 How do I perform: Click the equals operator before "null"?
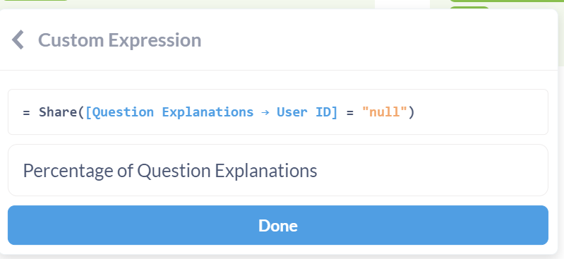[350, 112]
